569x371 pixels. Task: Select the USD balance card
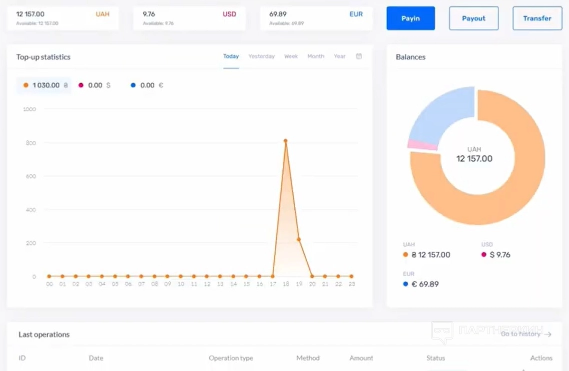click(x=189, y=18)
